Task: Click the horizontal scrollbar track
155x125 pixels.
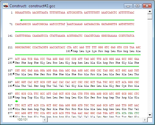Action: 95,120
